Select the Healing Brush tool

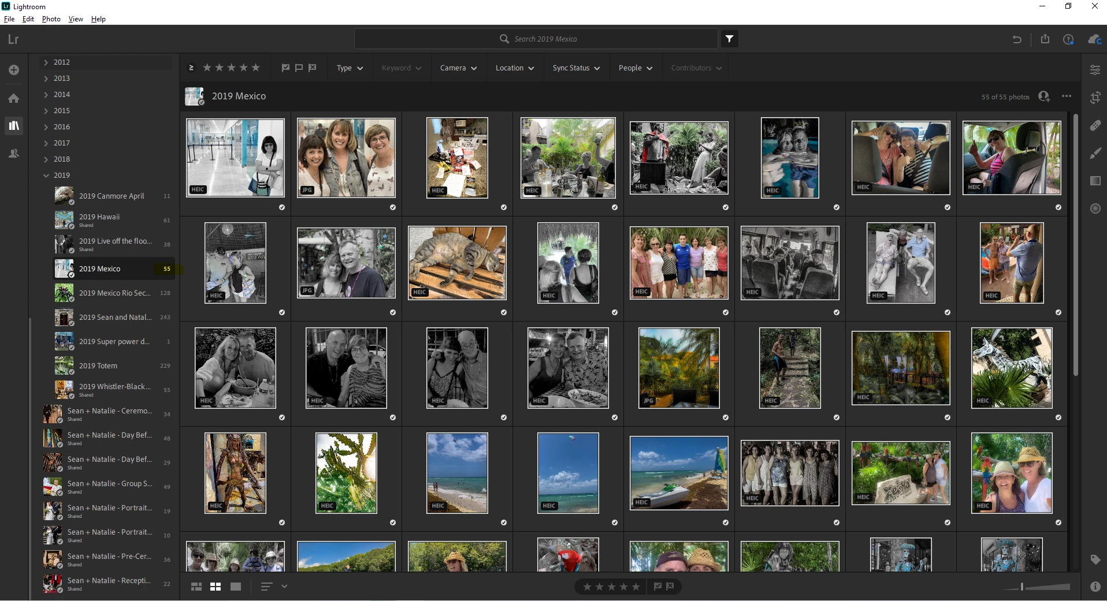click(1095, 125)
